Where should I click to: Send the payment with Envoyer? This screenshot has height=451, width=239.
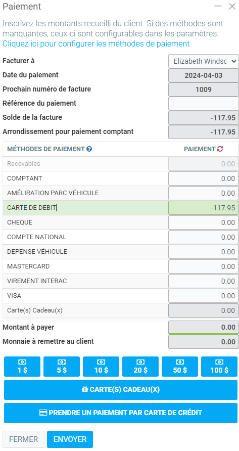pyautogui.click(x=70, y=439)
